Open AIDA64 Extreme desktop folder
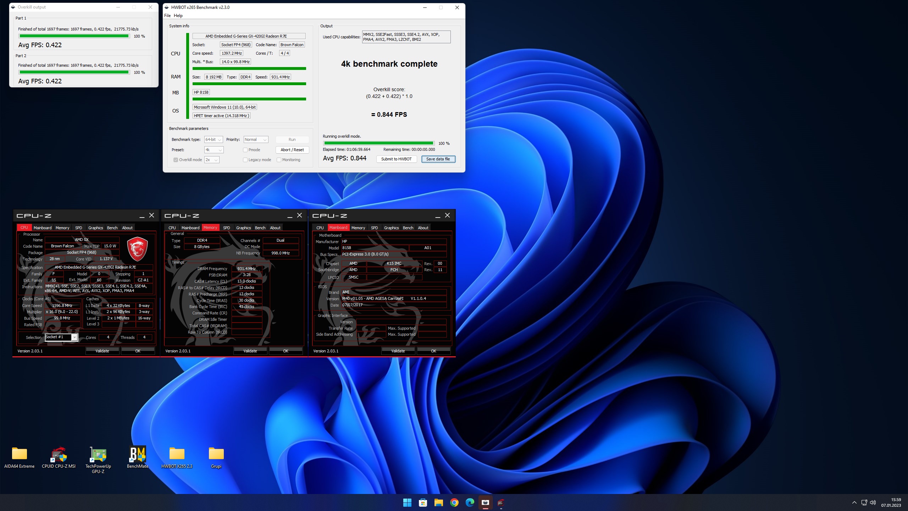This screenshot has height=511, width=908. pyautogui.click(x=19, y=458)
